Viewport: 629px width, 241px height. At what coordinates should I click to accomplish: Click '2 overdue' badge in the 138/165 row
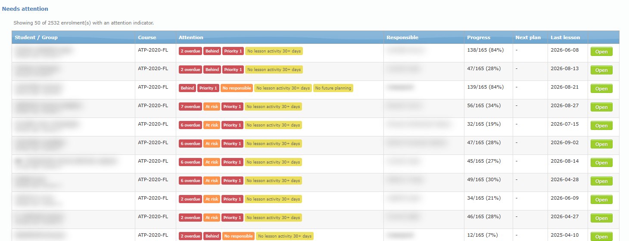coord(190,51)
